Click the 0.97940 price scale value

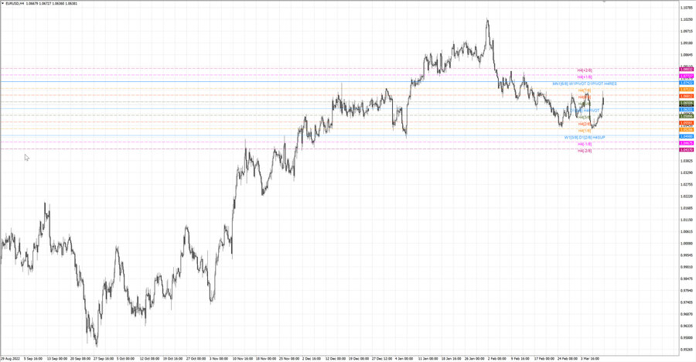click(687, 291)
